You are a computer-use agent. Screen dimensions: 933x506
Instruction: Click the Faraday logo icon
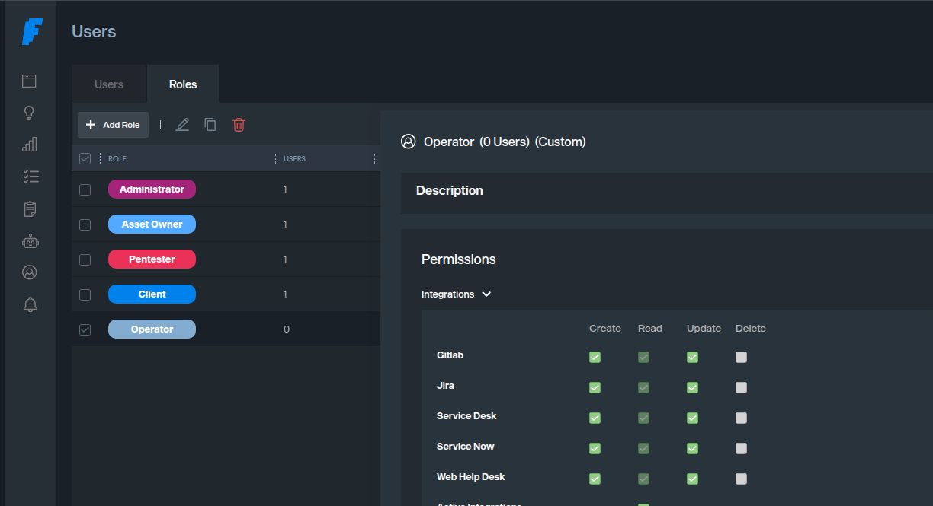point(31,32)
